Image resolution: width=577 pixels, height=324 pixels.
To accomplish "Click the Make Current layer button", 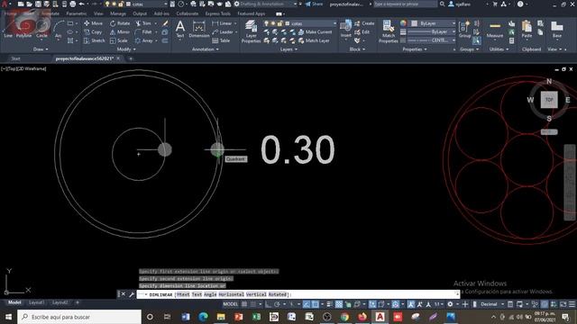I will (315, 32).
